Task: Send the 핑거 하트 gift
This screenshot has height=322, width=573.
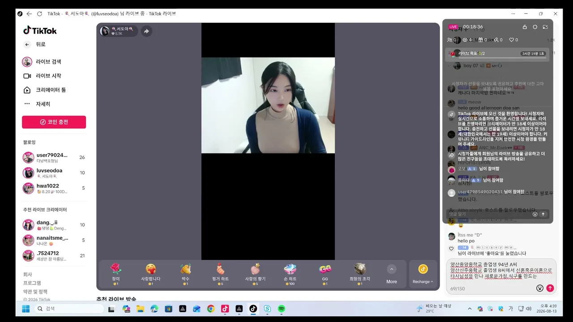Action: click(220, 274)
